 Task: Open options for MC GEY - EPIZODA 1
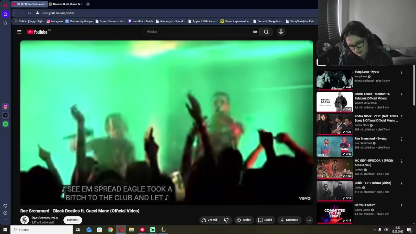point(402,161)
